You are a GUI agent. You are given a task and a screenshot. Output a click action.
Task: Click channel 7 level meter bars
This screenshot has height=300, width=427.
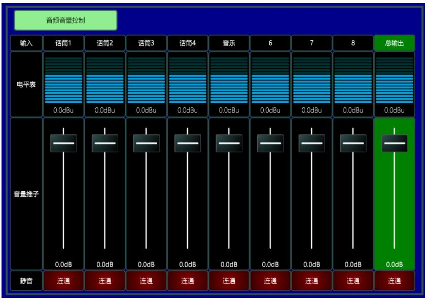point(312,80)
